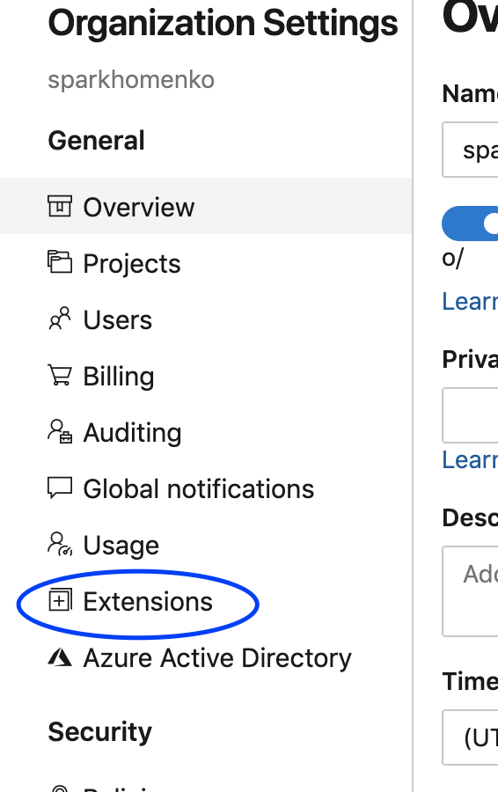Click the Learn link below Privacy field

(x=470, y=459)
